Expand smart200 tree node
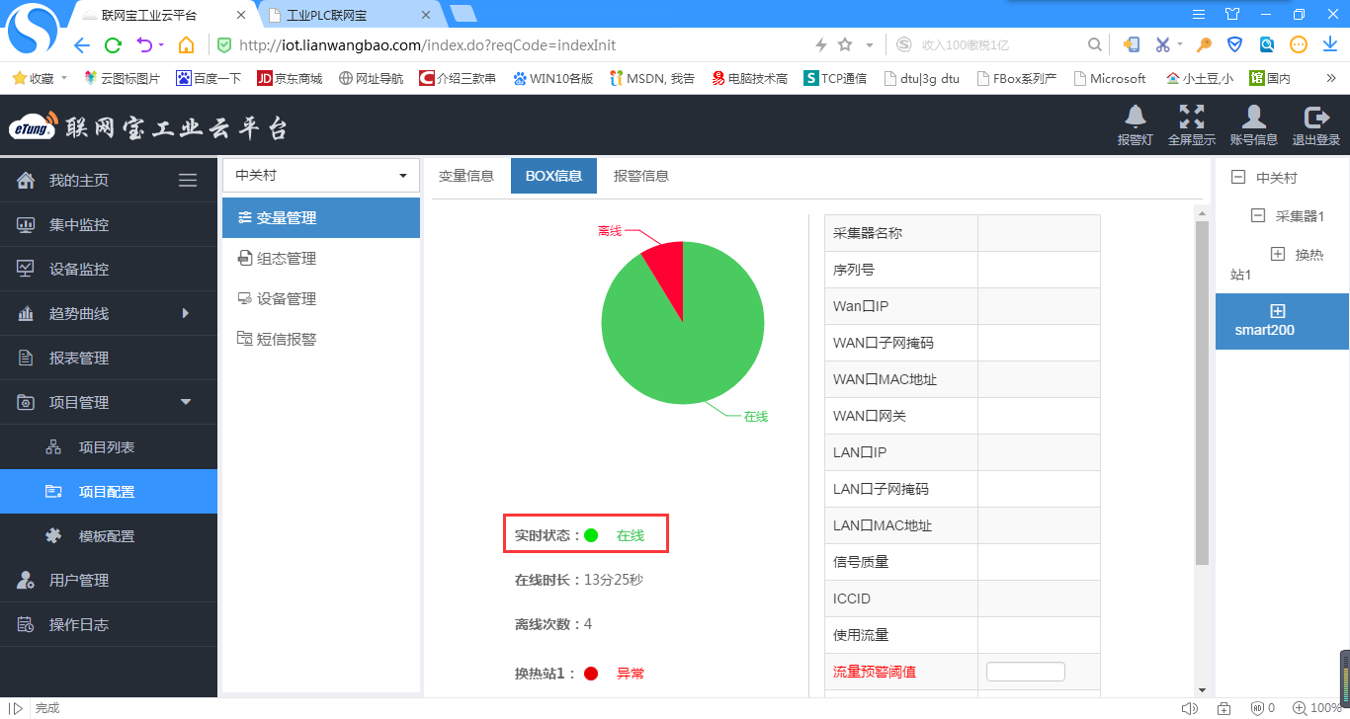 [x=1277, y=311]
